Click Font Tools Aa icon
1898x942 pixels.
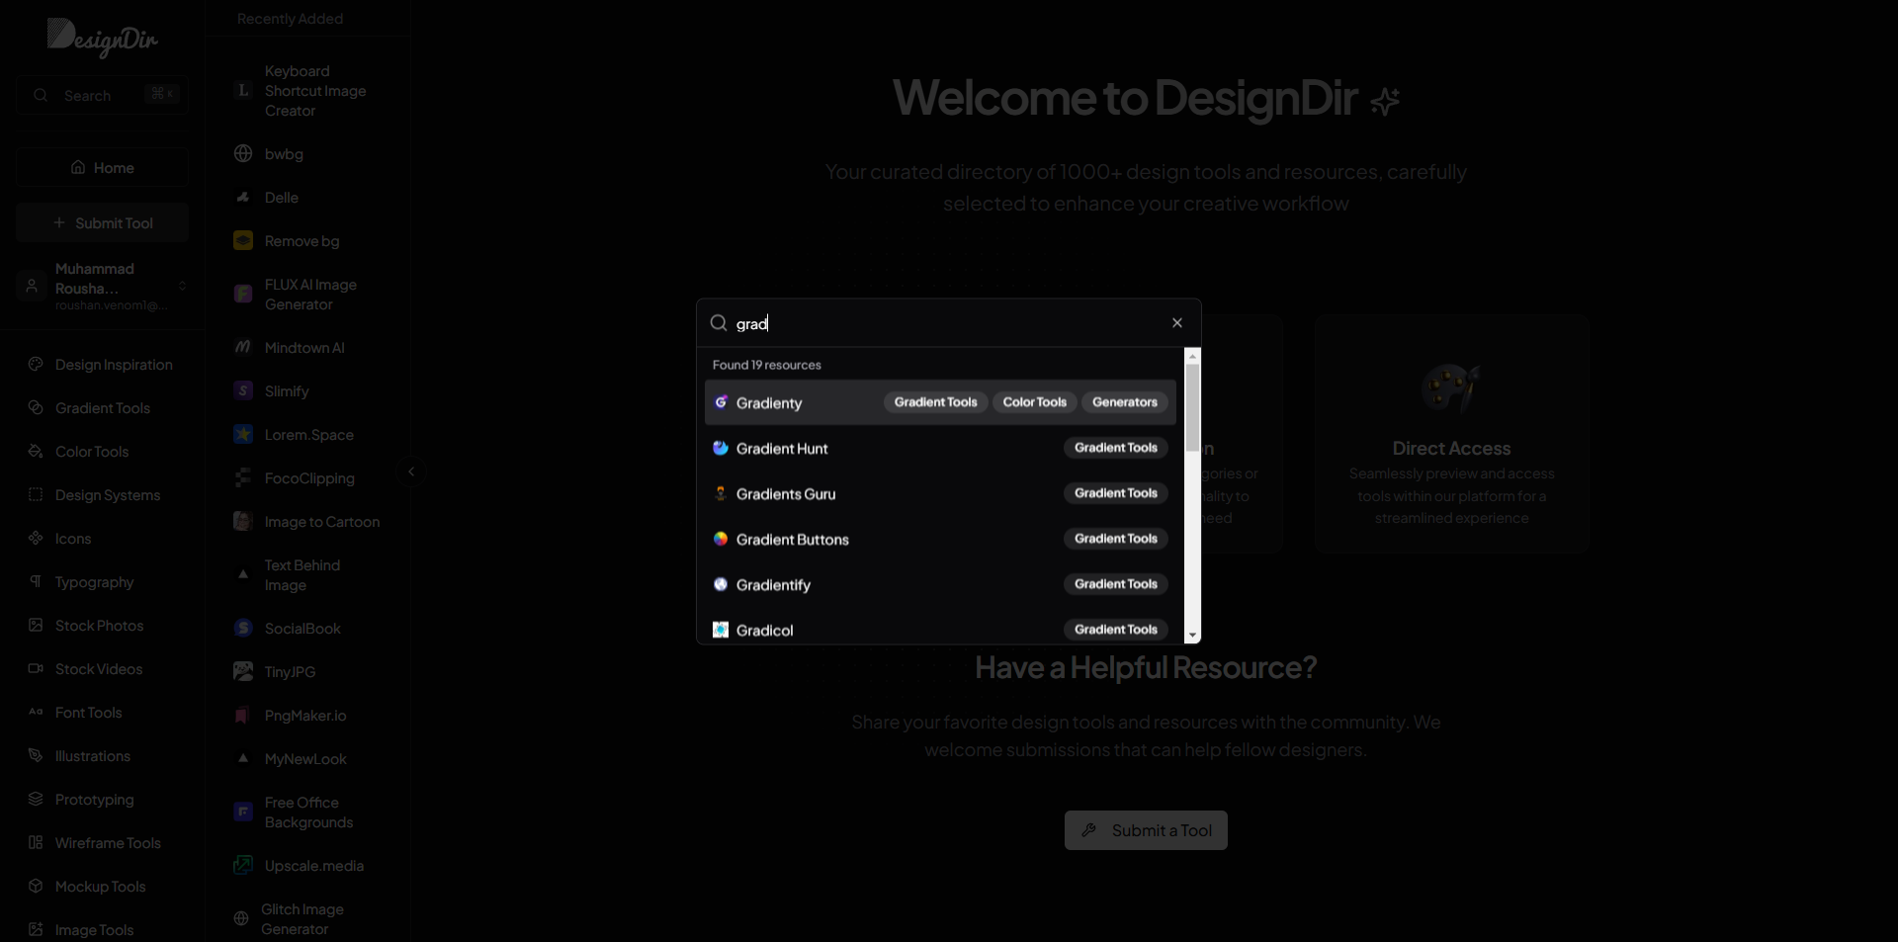tap(36, 712)
